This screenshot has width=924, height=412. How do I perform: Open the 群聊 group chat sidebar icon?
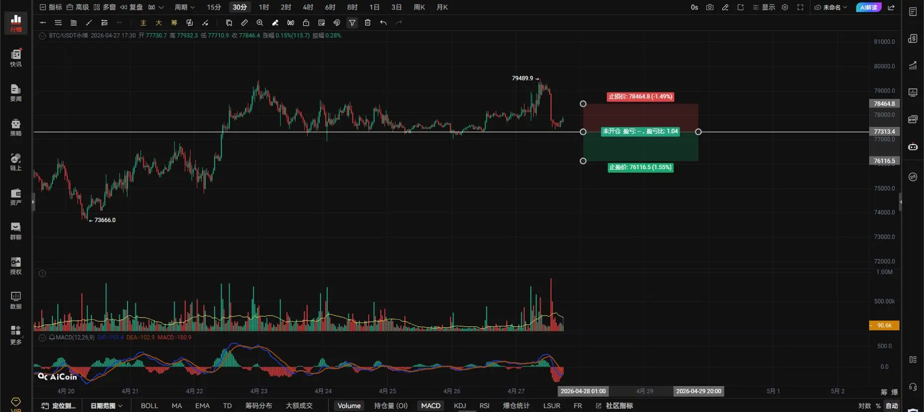pyautogui.click(x=16, y=231)
